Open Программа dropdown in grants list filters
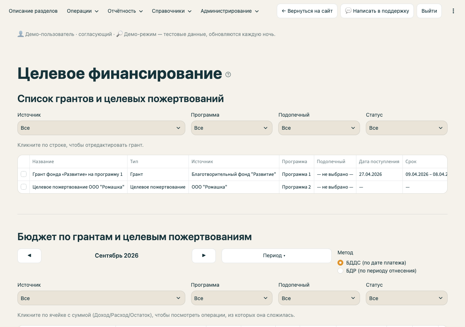 point(232,128)
